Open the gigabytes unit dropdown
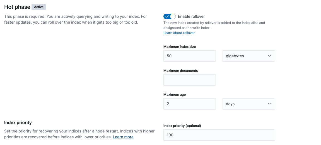Image resolution: width=321 pixels, height=145 pixels. 249,56
